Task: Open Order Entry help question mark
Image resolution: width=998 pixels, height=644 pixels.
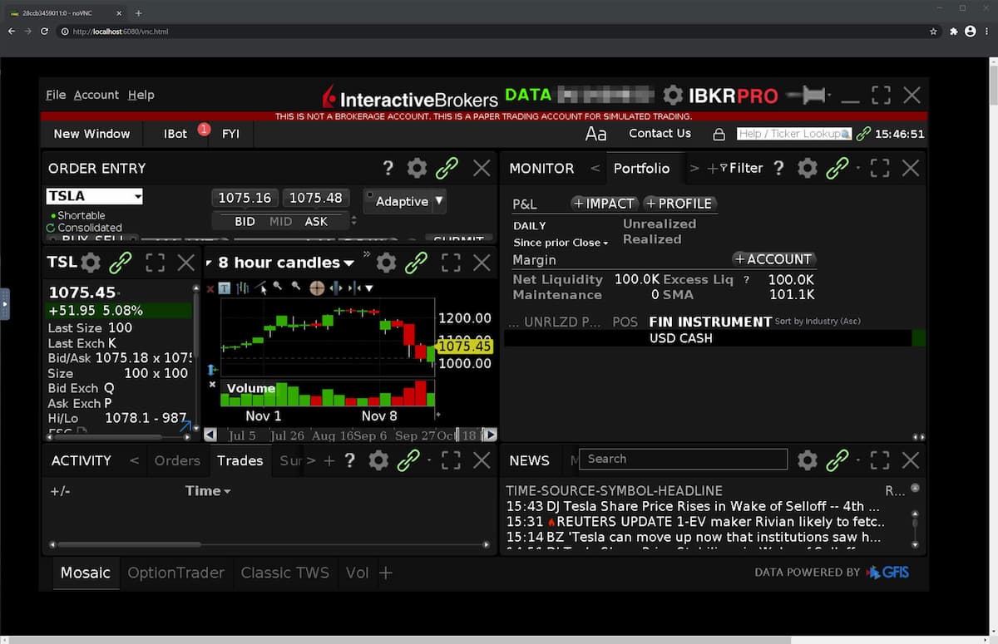Action: [x=388, y=169]
